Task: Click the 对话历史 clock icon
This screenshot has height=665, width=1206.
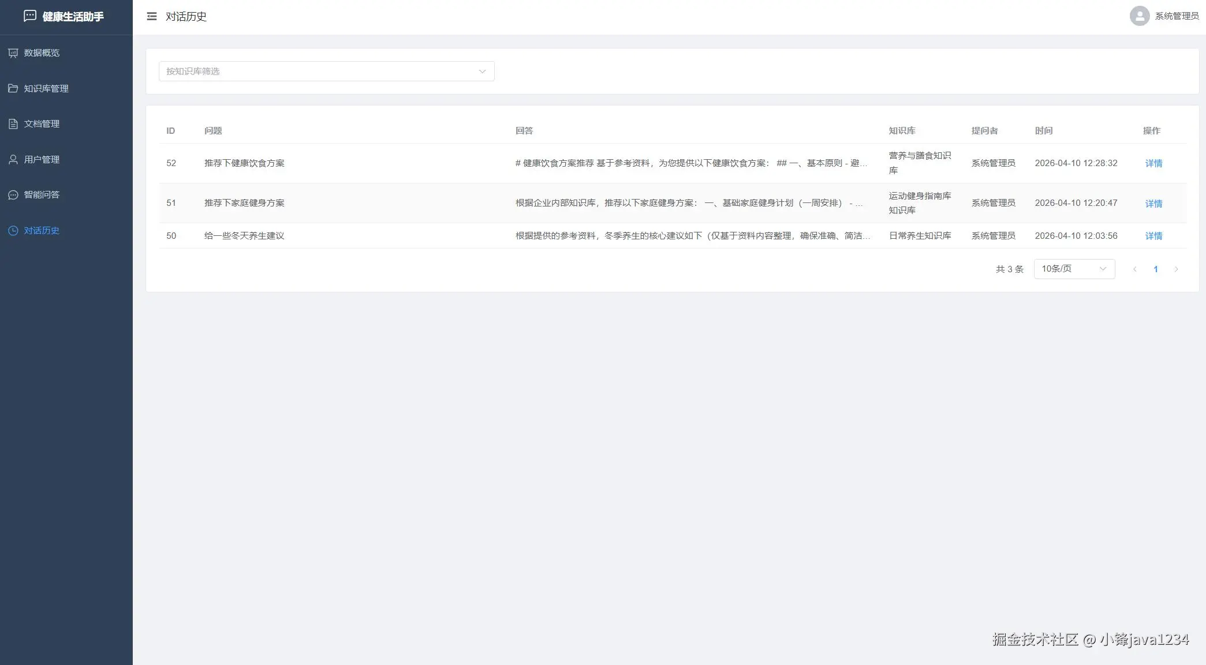Action: [13, 231]
